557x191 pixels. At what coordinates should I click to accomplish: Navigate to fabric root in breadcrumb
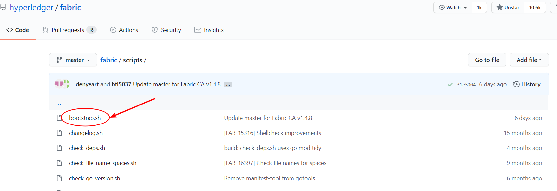109,60
